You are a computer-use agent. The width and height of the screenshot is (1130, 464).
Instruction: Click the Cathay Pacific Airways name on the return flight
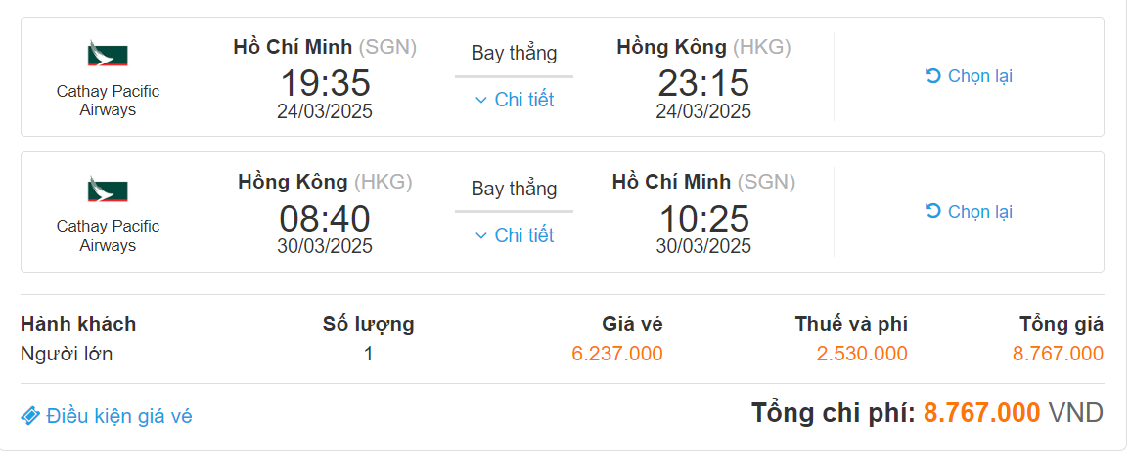(108, 235)
